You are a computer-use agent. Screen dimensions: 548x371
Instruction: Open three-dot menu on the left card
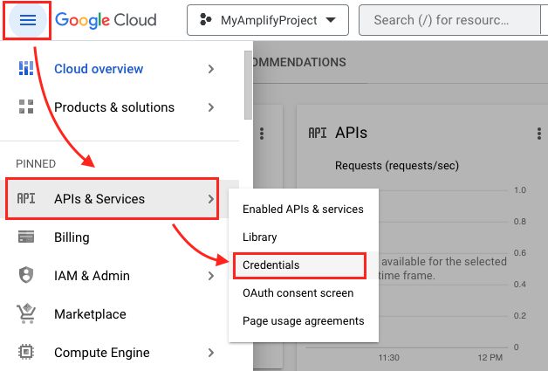pyautogui.click(x=262, y=134)
